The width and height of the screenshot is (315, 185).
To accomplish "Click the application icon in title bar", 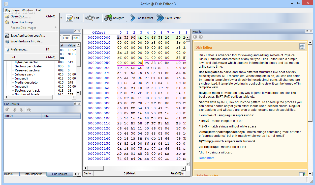I will coord(6,4).
